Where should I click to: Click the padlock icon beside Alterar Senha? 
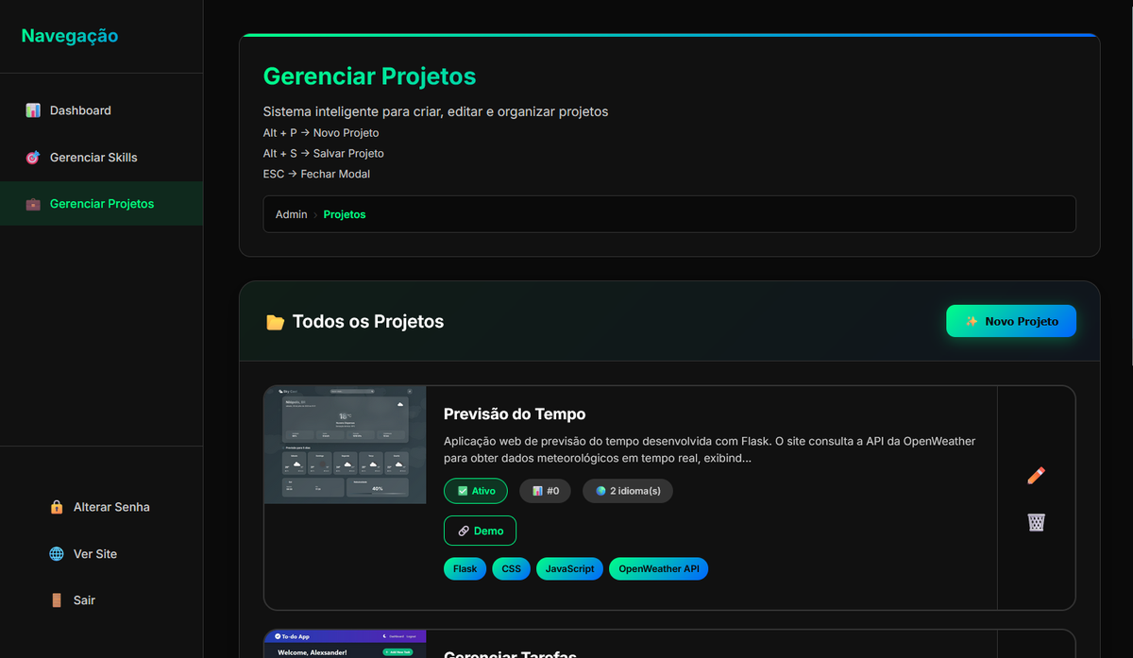(57, 507)
